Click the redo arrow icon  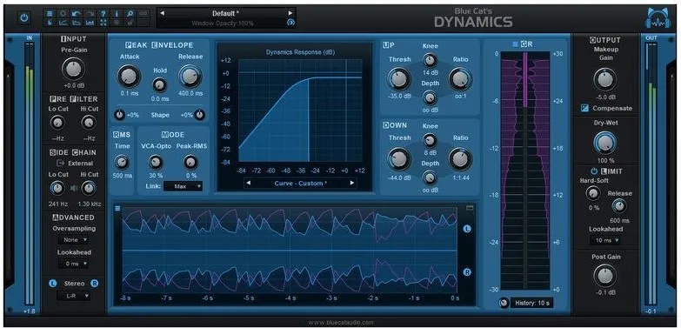(x=90, y=13)
